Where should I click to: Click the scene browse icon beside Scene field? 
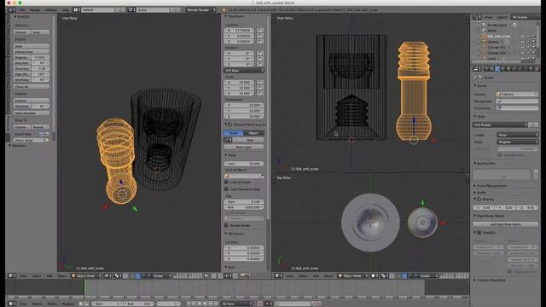[131, 9]
